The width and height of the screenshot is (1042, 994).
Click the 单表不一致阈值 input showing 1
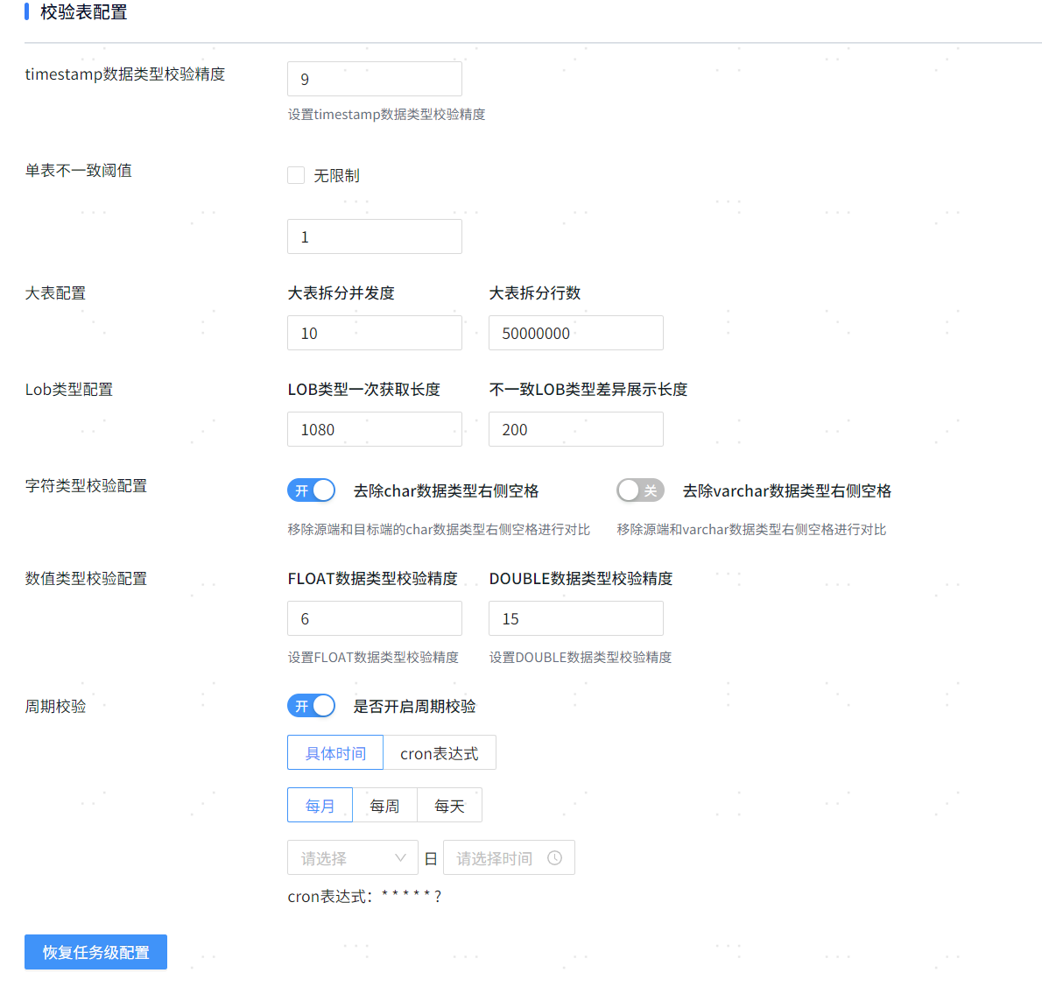pyautogui.click(x=374, y=236)
